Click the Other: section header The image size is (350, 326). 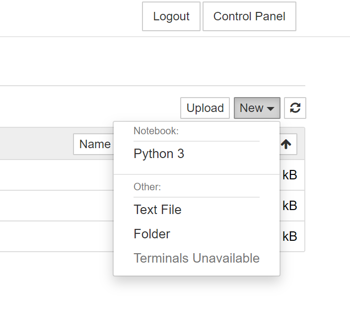point(147,187)
